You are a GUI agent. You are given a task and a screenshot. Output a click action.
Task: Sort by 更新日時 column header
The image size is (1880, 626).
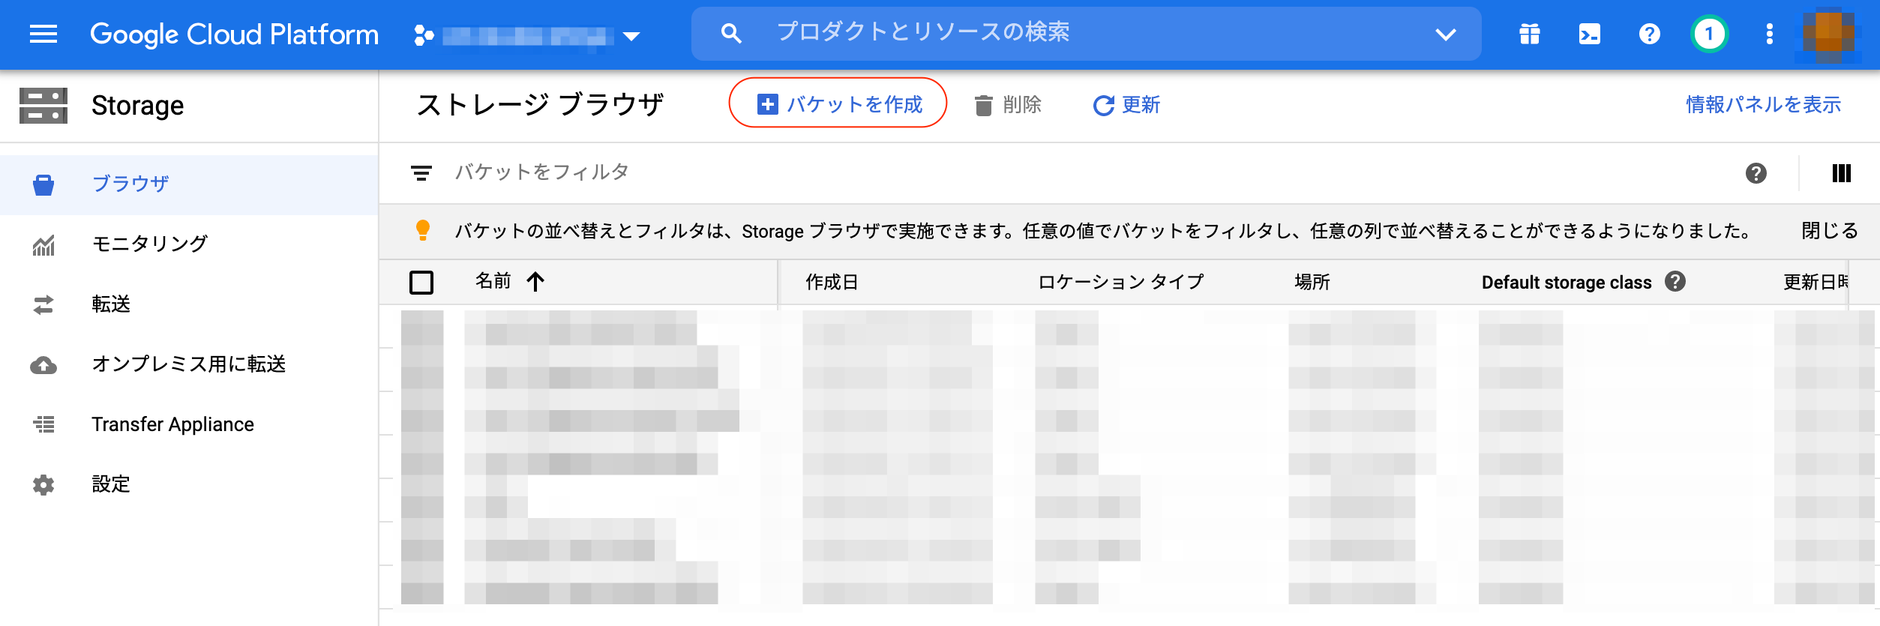click(x=1815, y=282)
